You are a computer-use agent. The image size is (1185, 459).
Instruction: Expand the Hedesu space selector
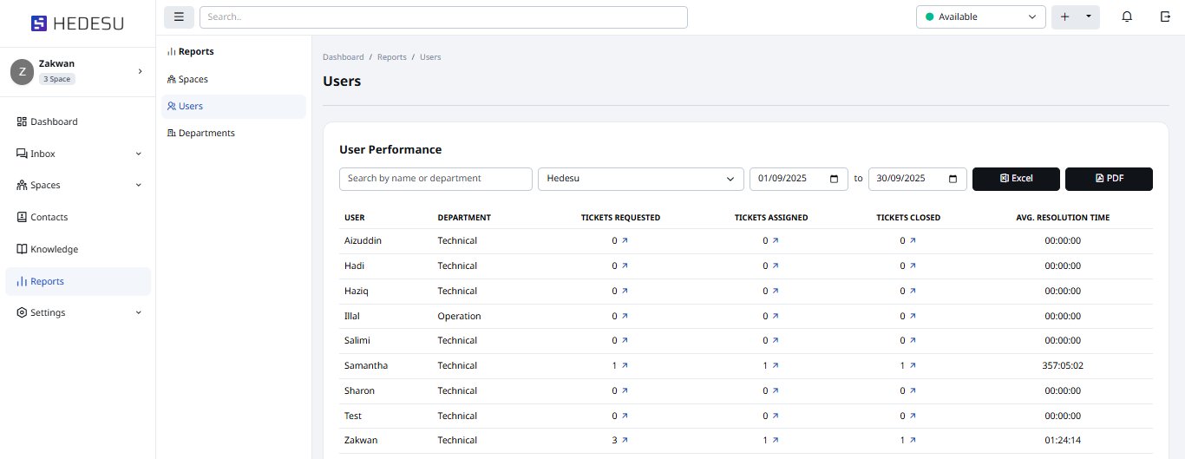[640, 179]
